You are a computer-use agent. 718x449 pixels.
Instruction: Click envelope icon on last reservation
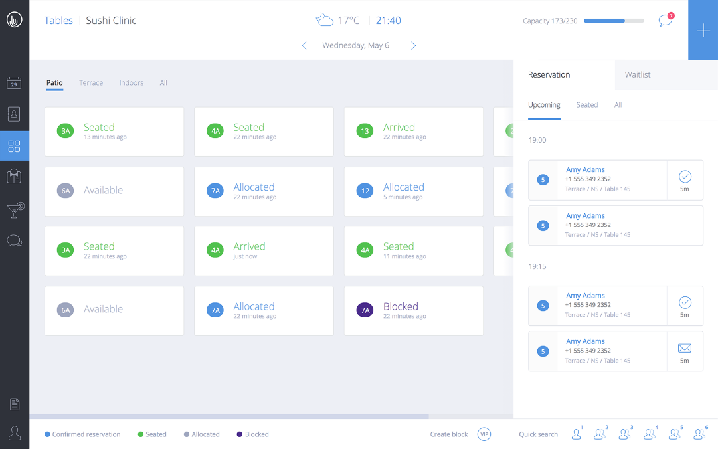685,349
